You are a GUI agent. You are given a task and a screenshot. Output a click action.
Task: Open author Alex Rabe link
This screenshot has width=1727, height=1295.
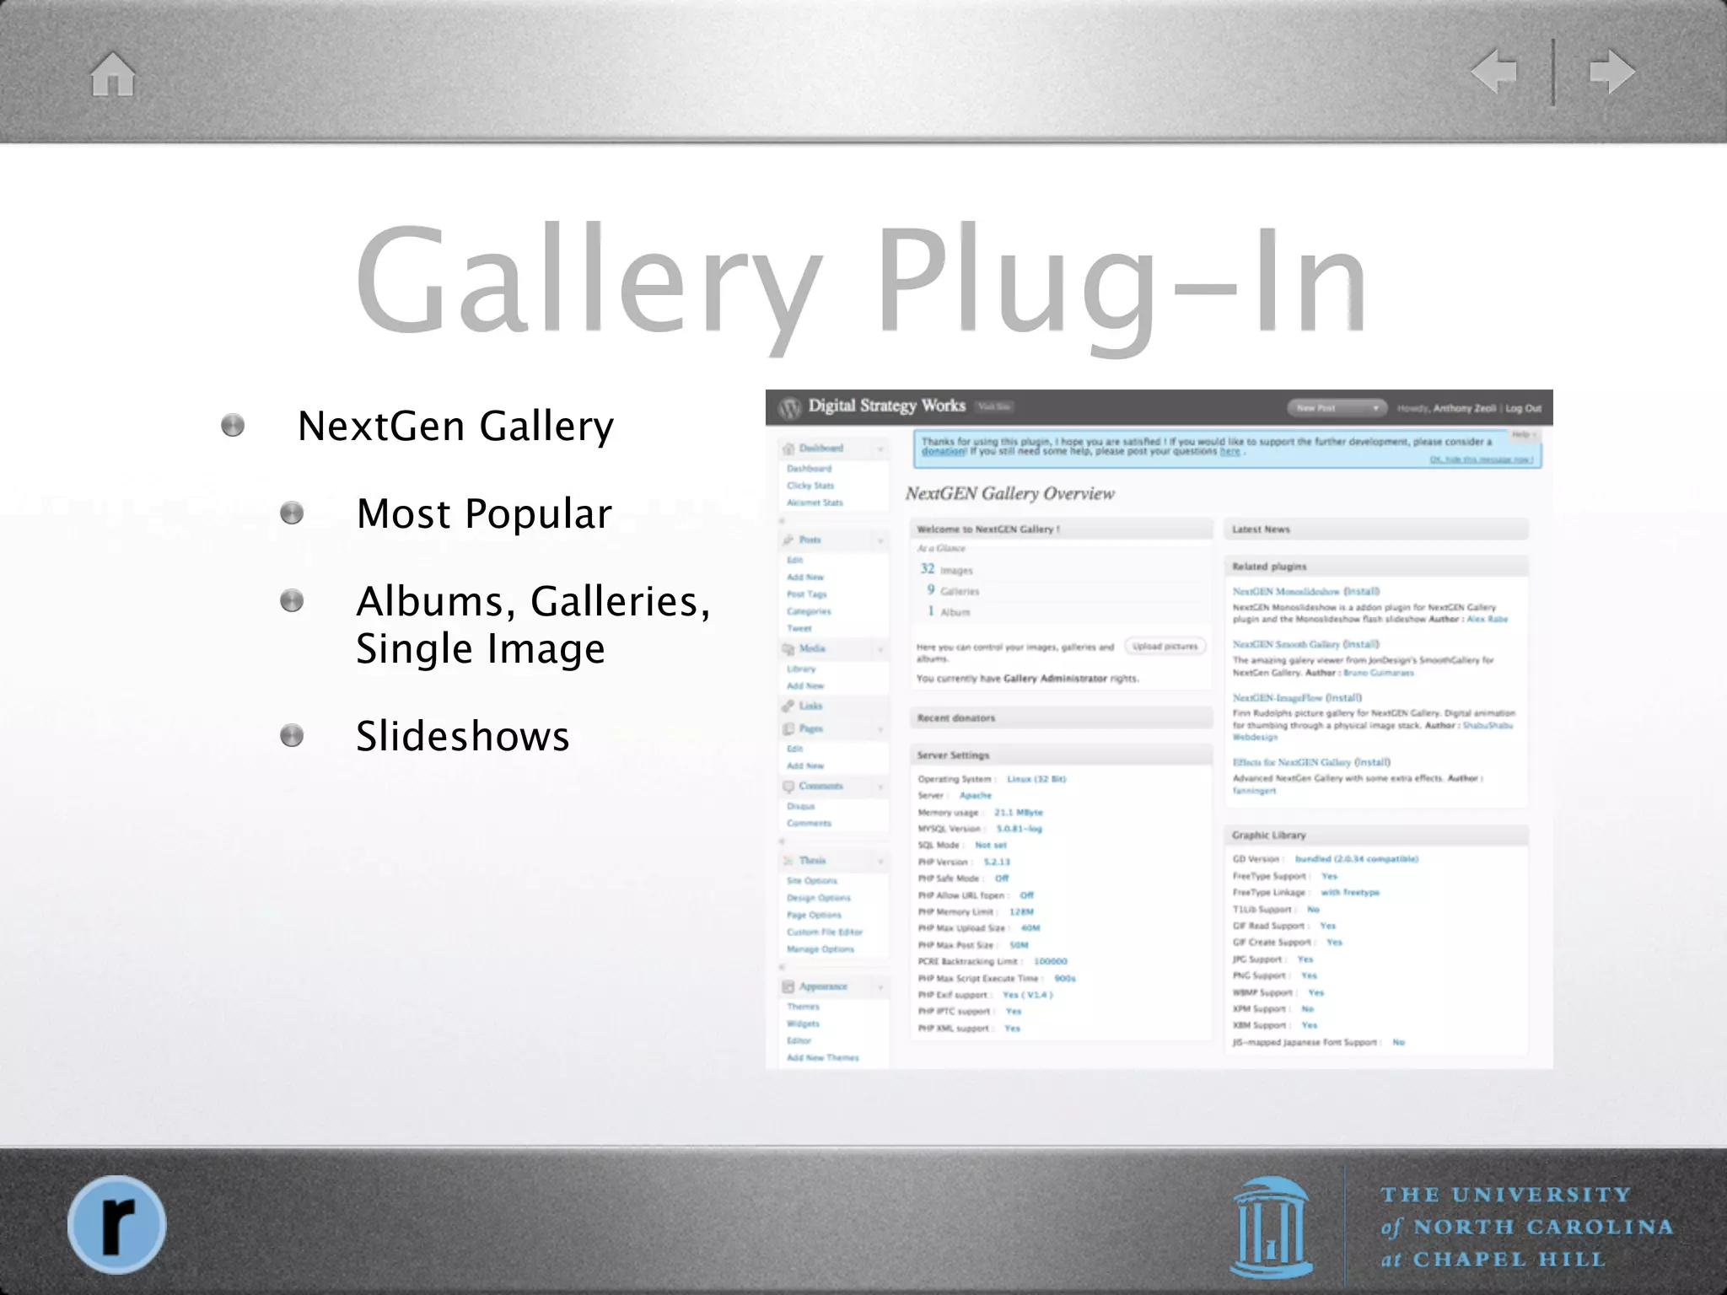(1488, 619)
